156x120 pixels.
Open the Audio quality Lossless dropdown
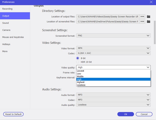(x=113, y=105)
